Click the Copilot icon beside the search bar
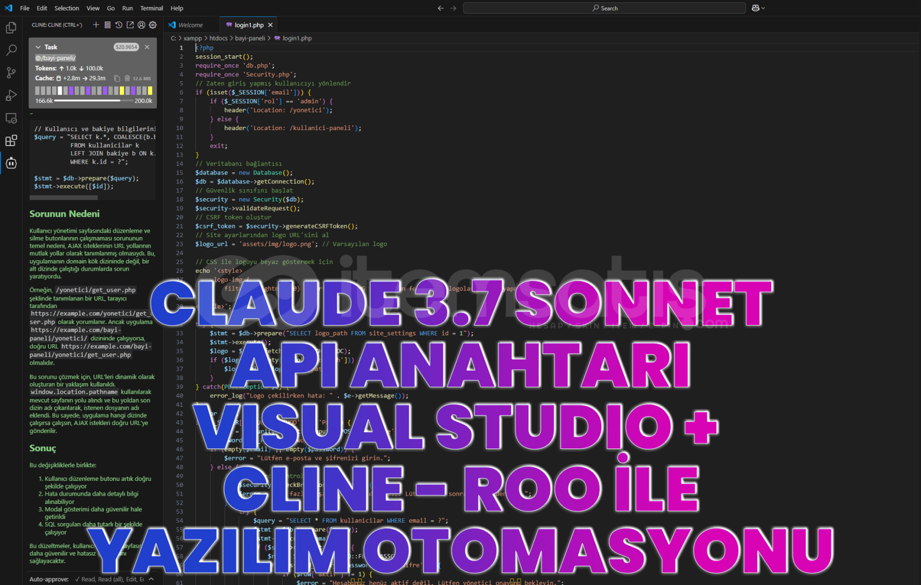 click(x=756, y=8)
